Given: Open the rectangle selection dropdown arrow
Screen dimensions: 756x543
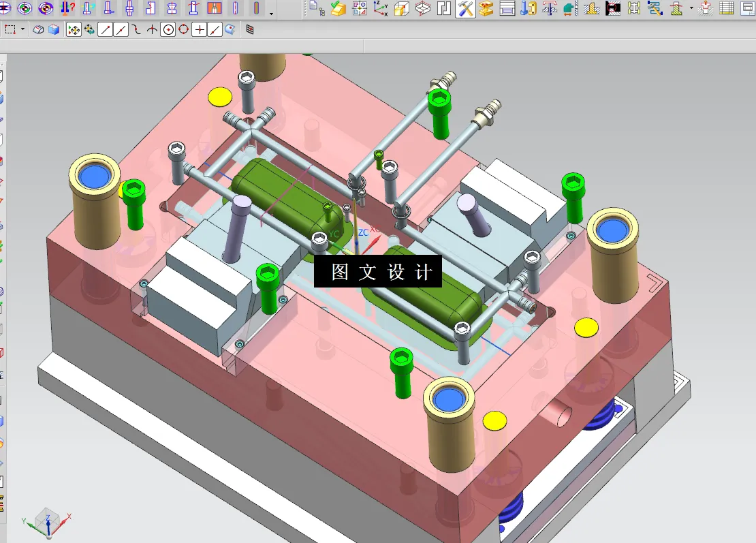Looking at the screenshot, I should 22,30.
